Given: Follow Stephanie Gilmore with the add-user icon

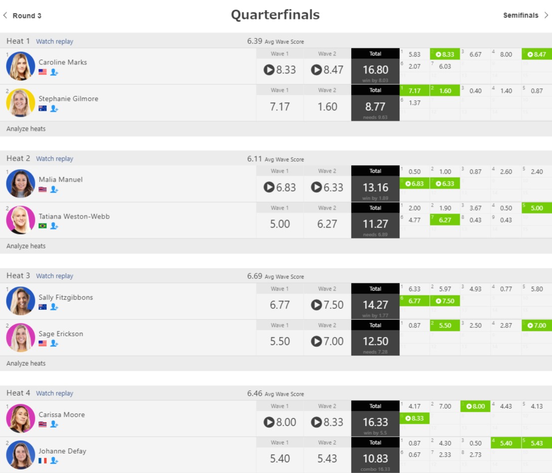Looking at the screenshot, I should click(54, 109).
